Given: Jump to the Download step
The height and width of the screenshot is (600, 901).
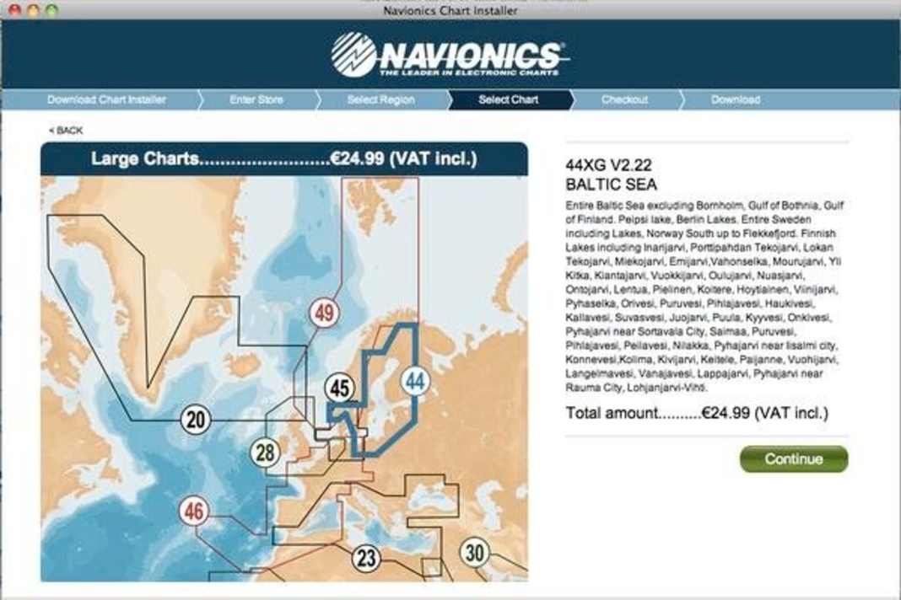Looking at the screenshot, I should click(x=736, y=100).
